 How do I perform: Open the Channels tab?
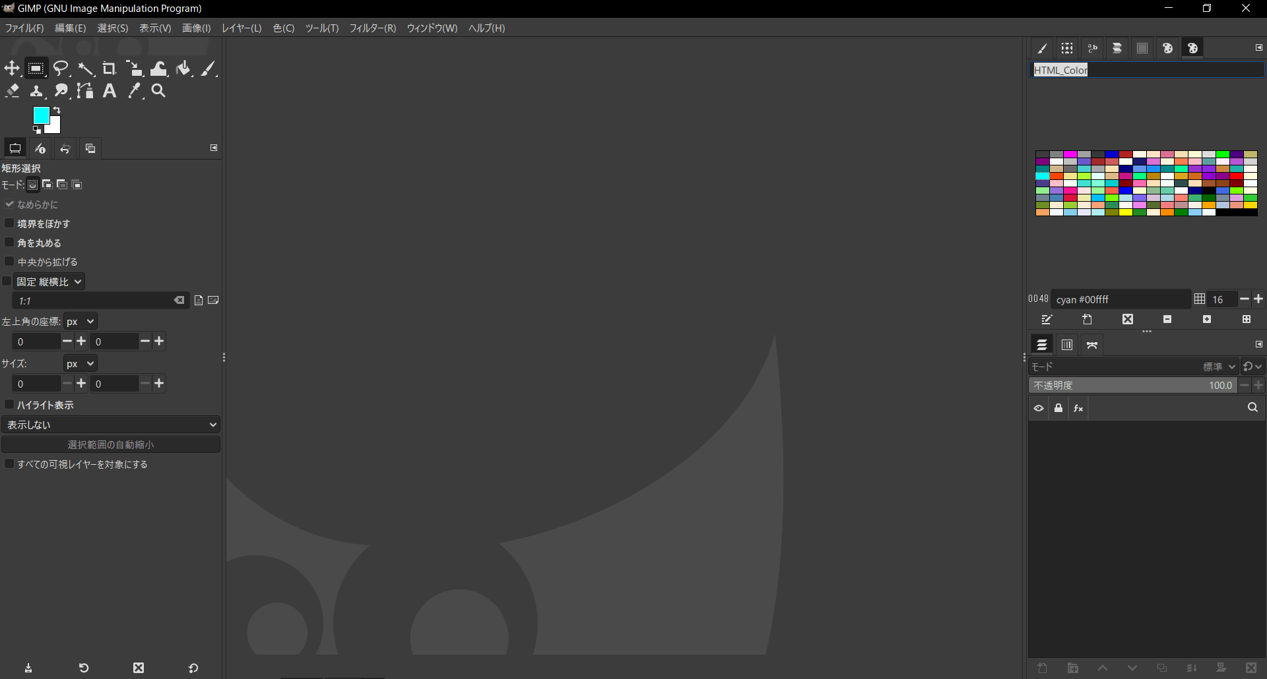[1067, 345]
